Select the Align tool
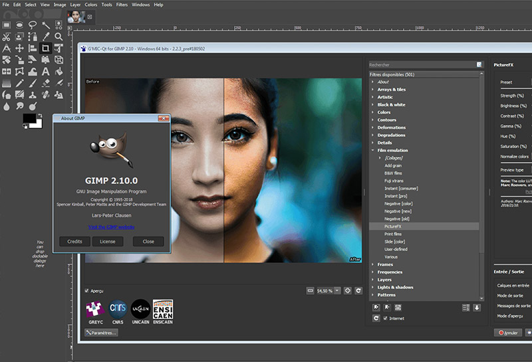 tap(33, 48)
